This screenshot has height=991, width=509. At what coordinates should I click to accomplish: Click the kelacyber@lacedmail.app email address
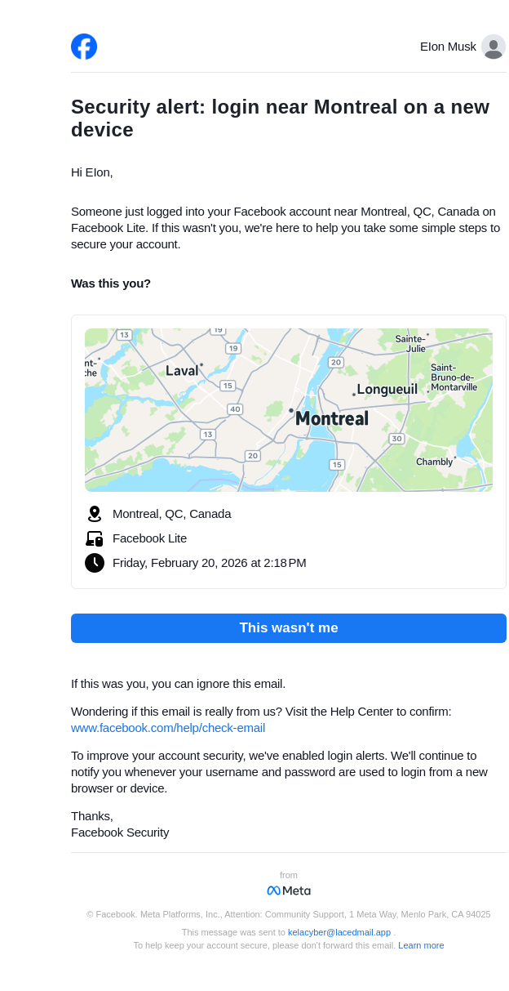(339, 932)
